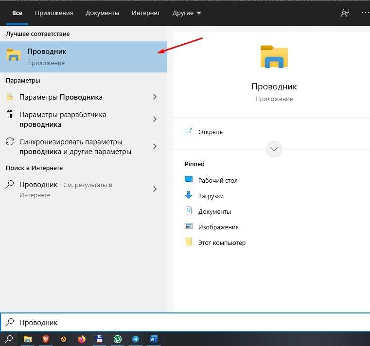The height and width of the screenshot is (346, 370).
Task: Open the Проводник best match result
Action: pyautogui.click(x=84, y=57)
